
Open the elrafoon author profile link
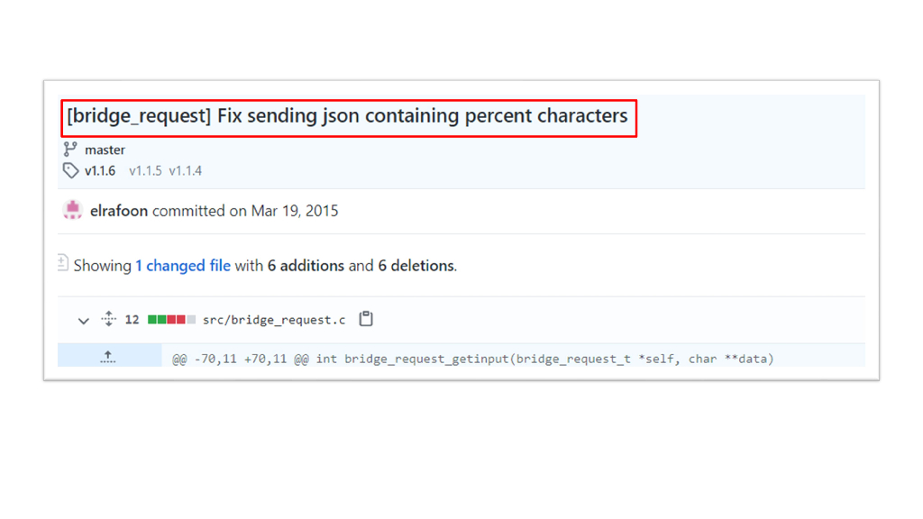[x=119, y=211]
